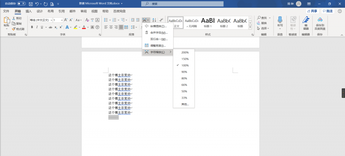Click the Phonetic Guide (wén) icon
The width and height of the screenshot is (345, 156).
coord(92,20)
